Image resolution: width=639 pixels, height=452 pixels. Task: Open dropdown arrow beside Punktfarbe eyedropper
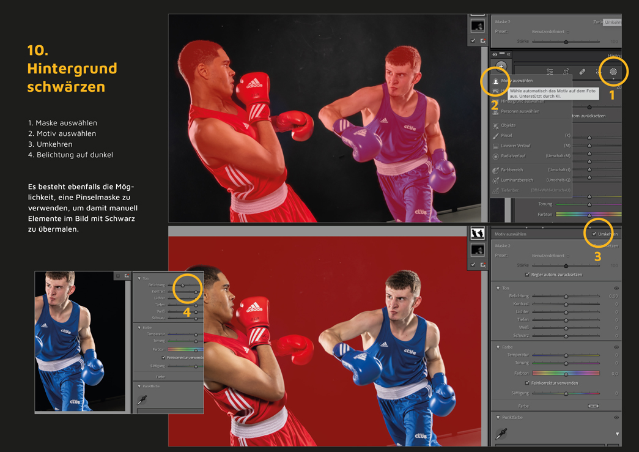[617, 434]
